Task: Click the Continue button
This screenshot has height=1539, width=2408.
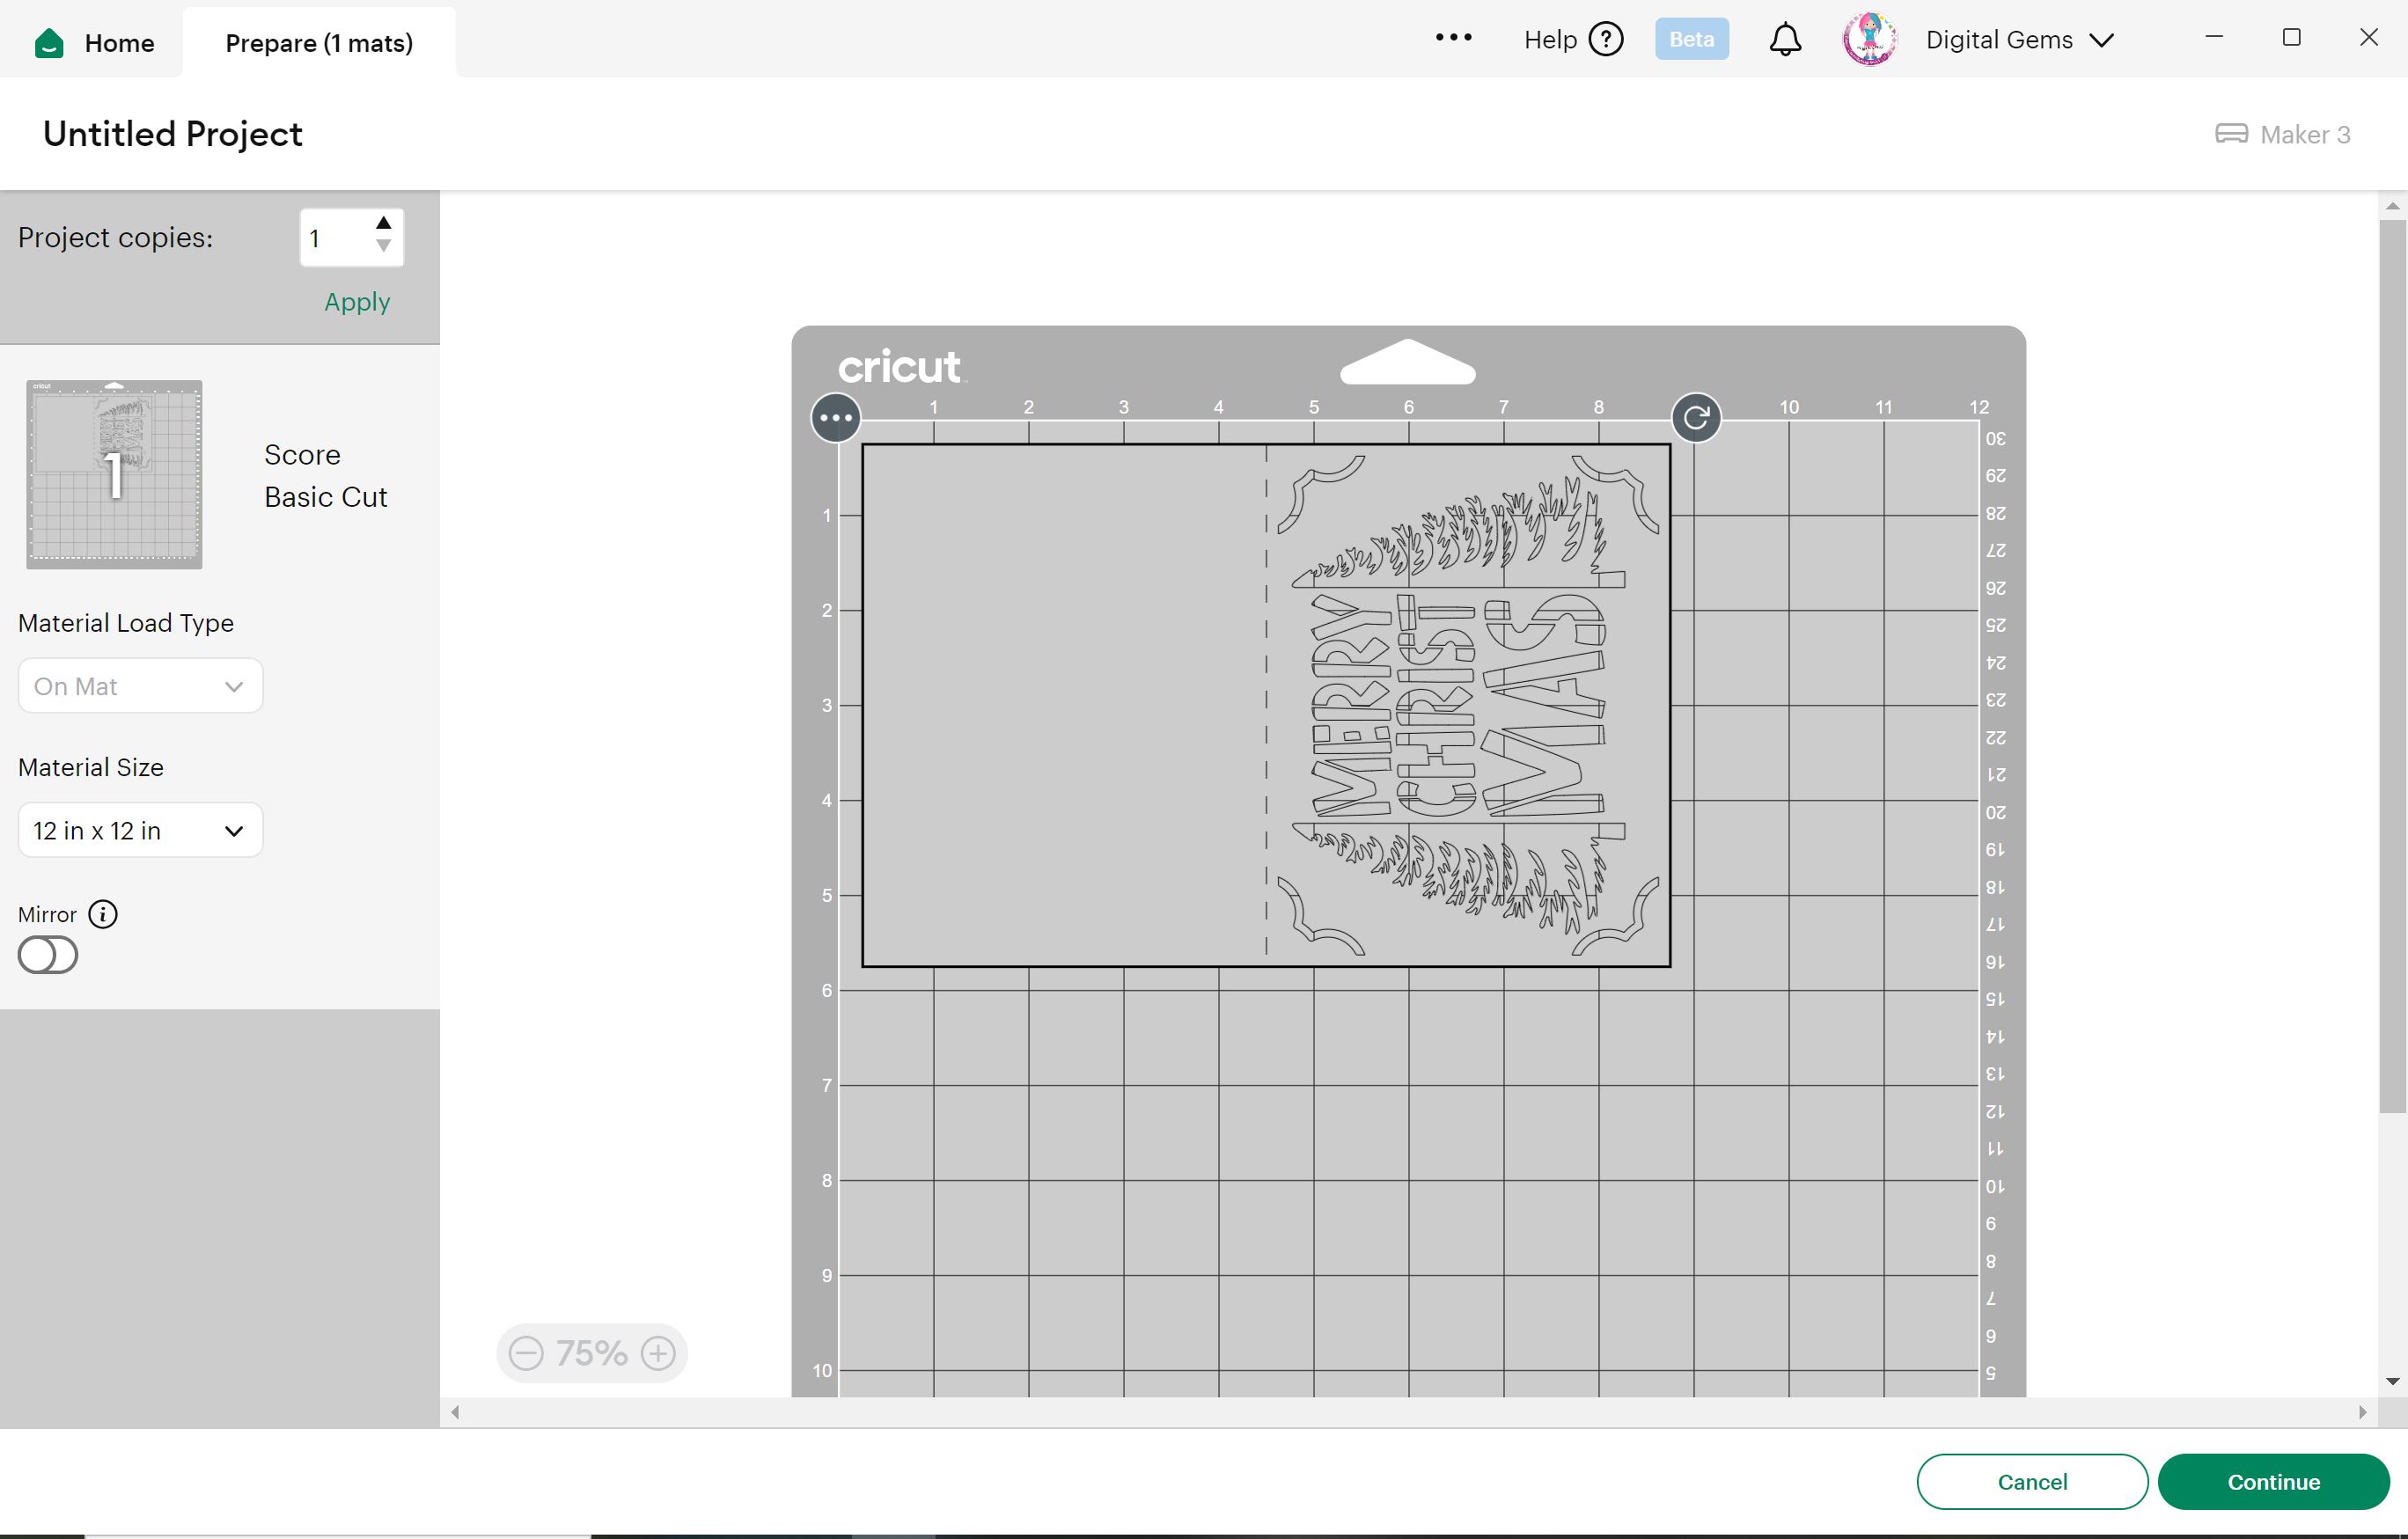Action: pyautogui.click(x=2273, y=1481)
